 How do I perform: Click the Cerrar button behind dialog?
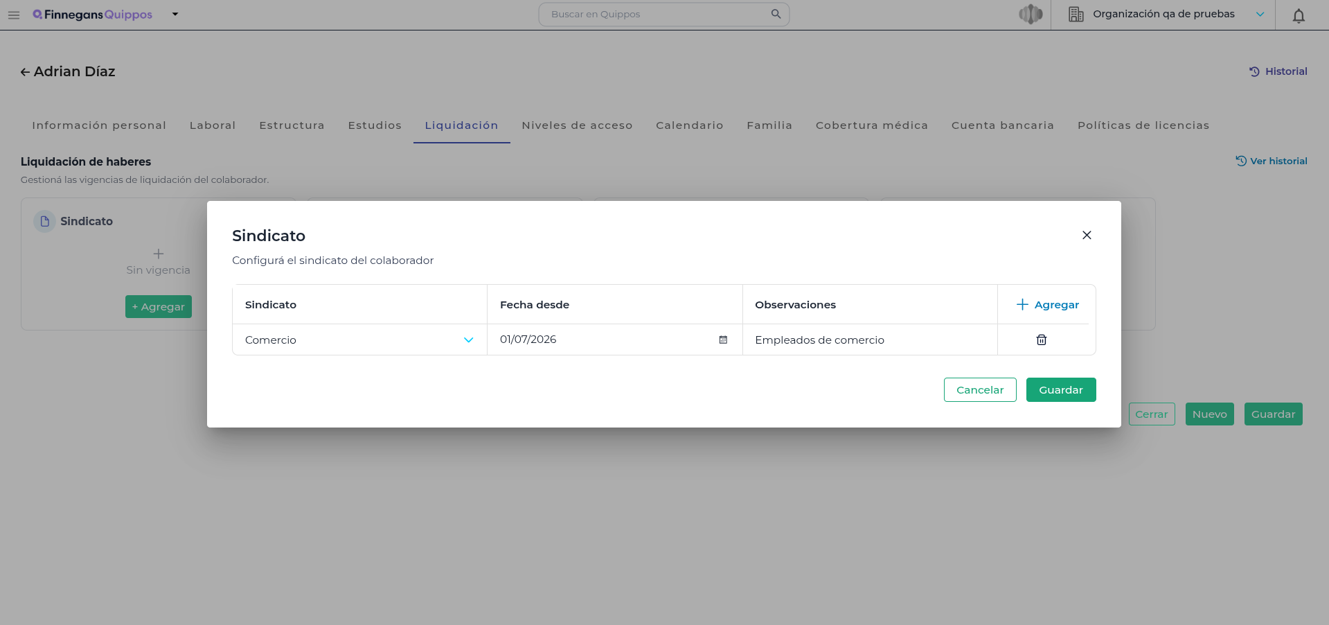tap(1152, 414)
